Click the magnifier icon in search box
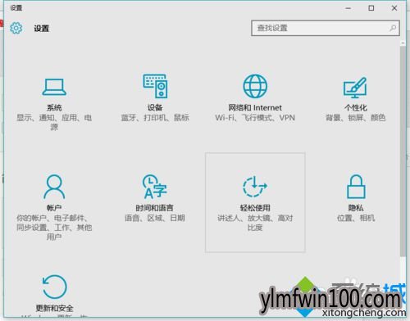The width and height of the screenshot is (410, 321). [393, 28]
